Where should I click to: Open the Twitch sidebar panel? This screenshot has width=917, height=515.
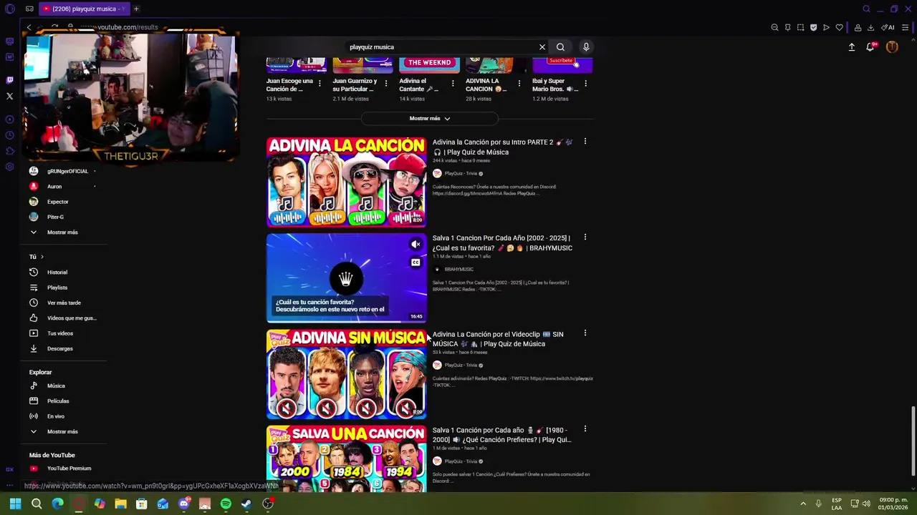(x=9, y=80)
